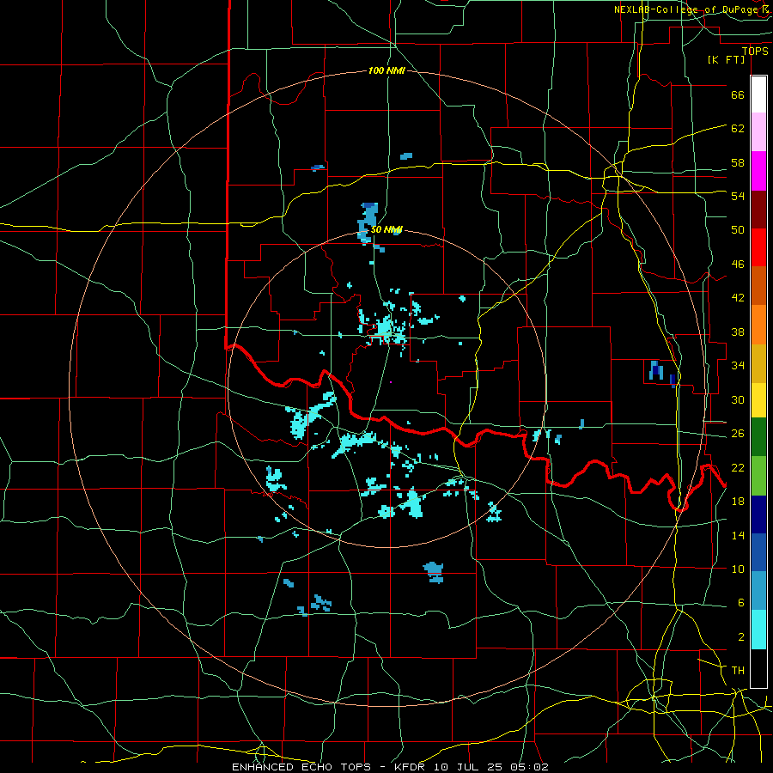
Task: Click the 66 legend value label
Action: pos(738,94)
